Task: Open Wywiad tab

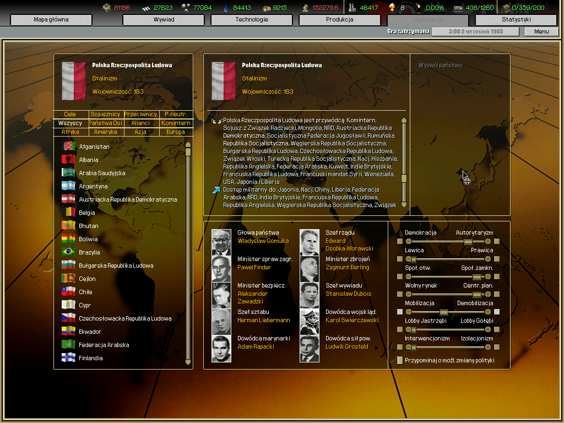Action: point(164,19)
